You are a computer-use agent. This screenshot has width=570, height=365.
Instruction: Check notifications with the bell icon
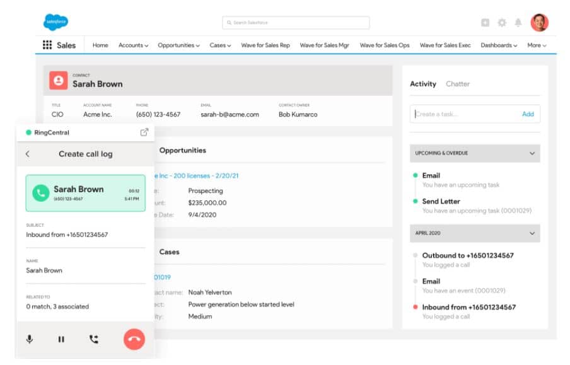[x=519, y=23]
